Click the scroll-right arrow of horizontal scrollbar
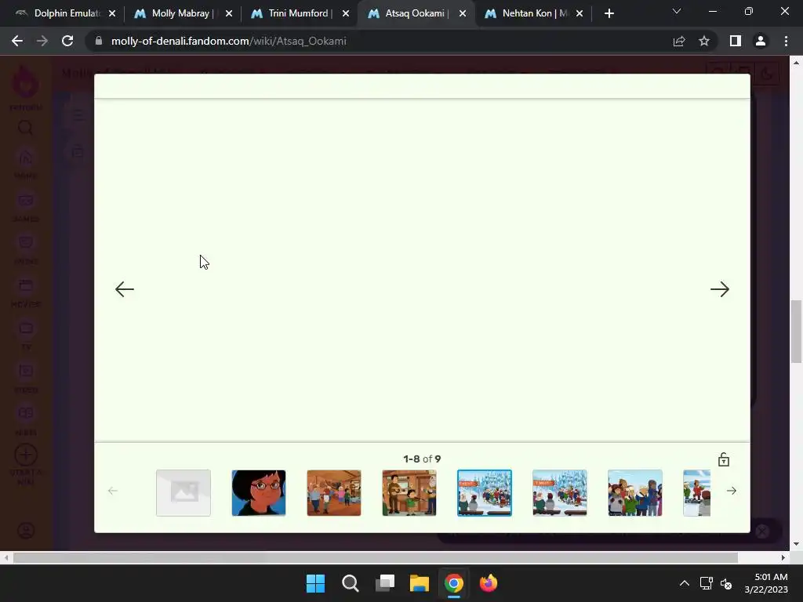This screenshot has height=602, width=803. (x=783, y=557)
